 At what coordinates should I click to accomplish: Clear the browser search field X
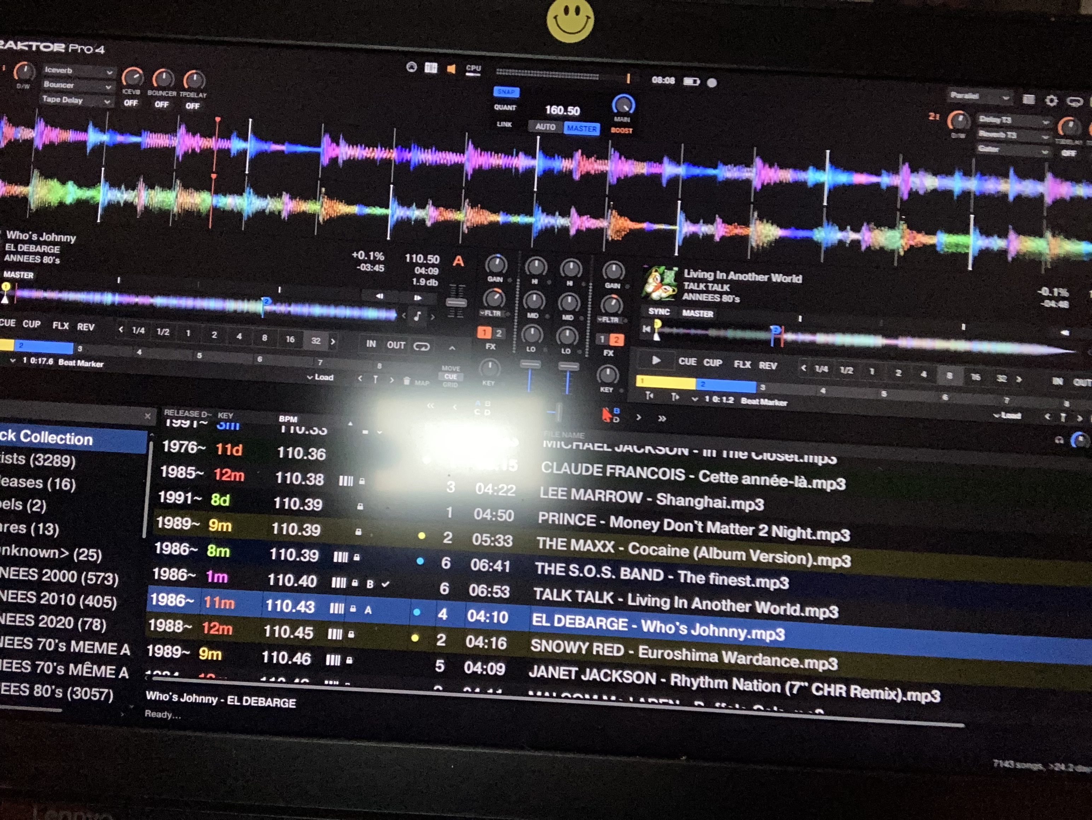point(147,416)
